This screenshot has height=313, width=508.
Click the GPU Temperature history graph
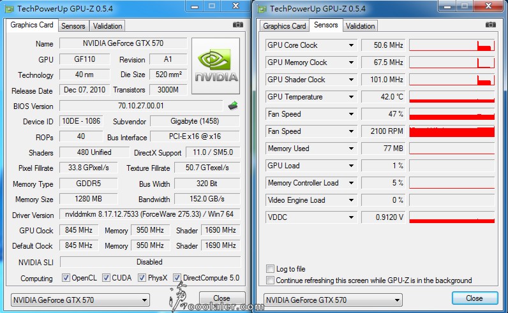pos(452,97)
